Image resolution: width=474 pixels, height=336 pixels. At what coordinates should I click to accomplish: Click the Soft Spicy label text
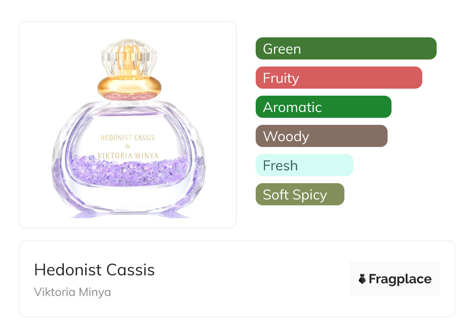point(295,195)
